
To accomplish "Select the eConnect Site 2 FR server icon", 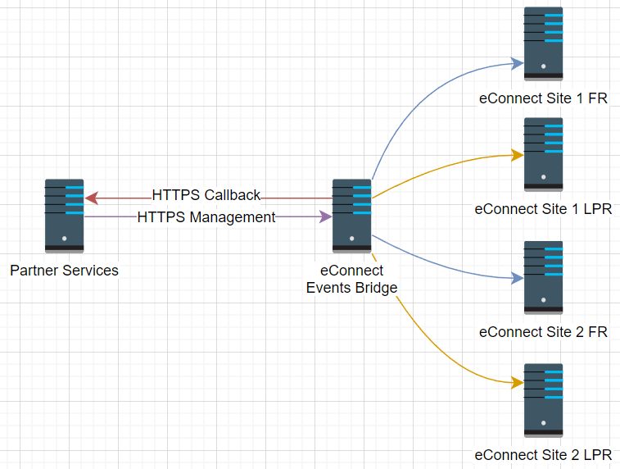I will (x=543, y=277).
